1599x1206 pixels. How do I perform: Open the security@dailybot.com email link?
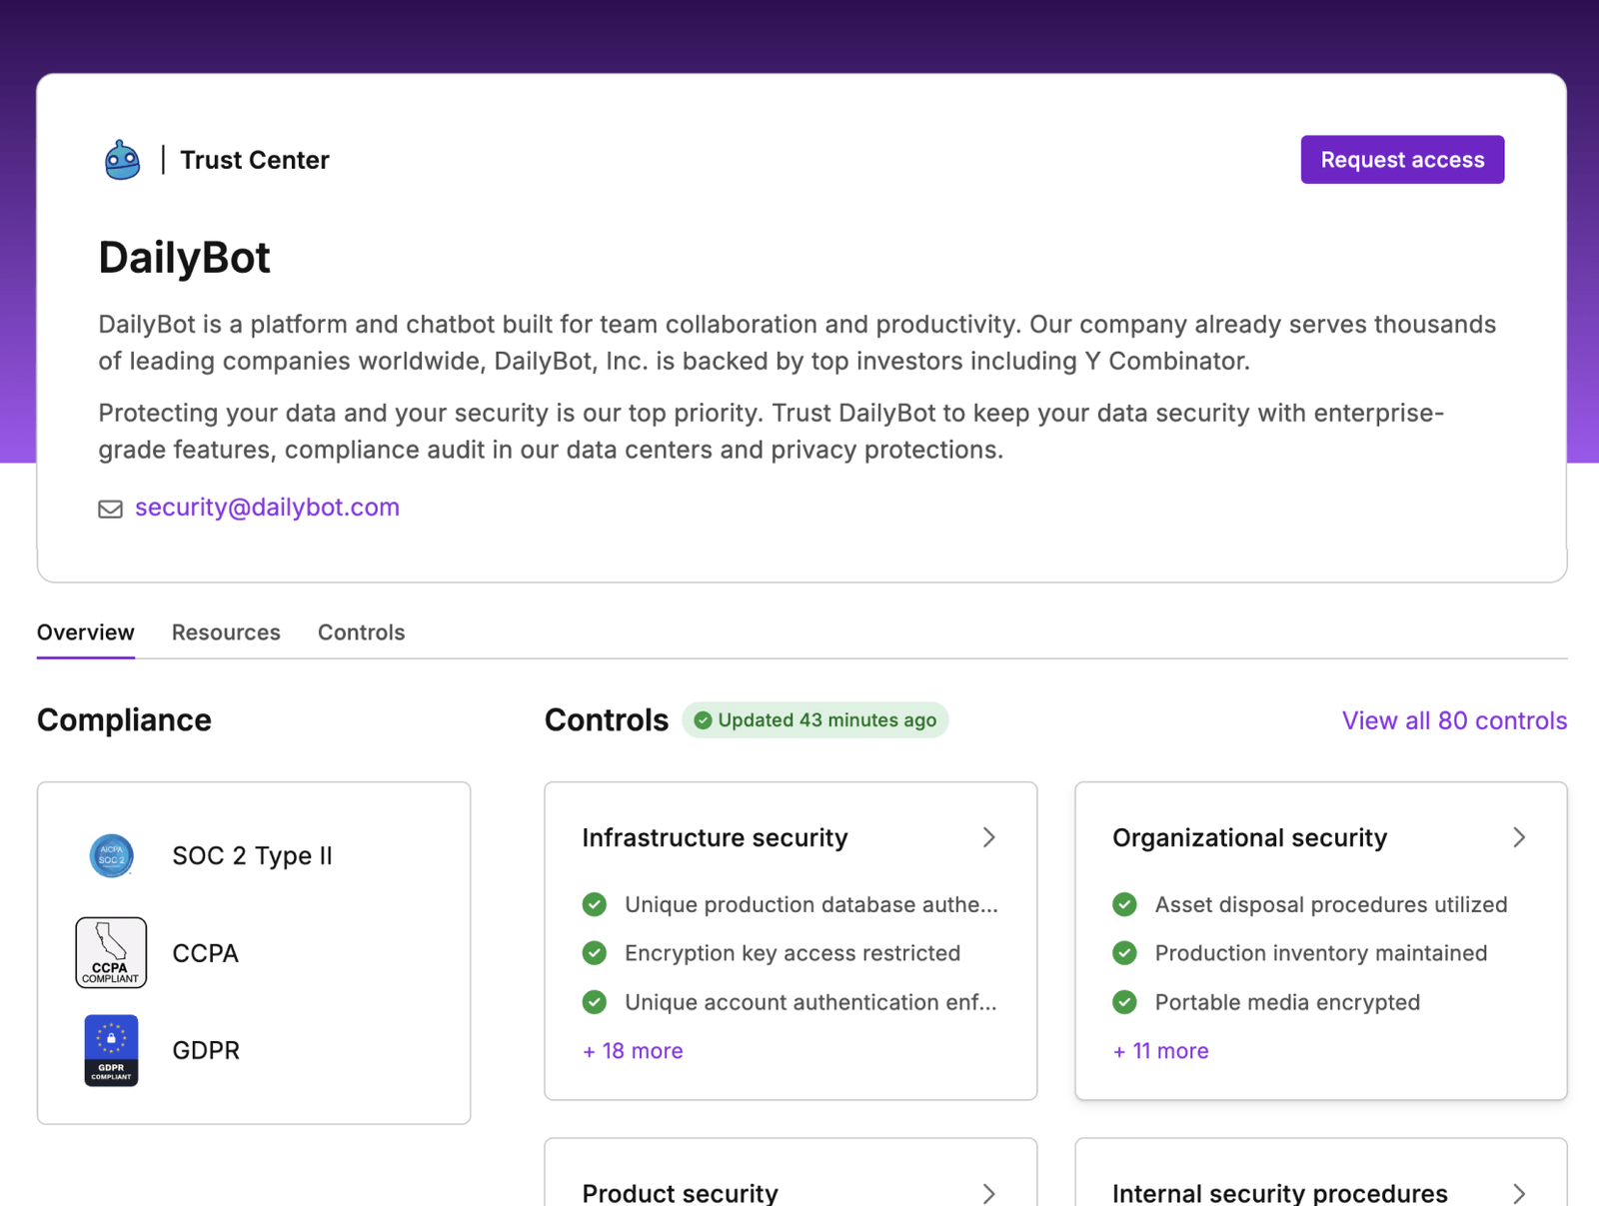click(x=267, y=508)
